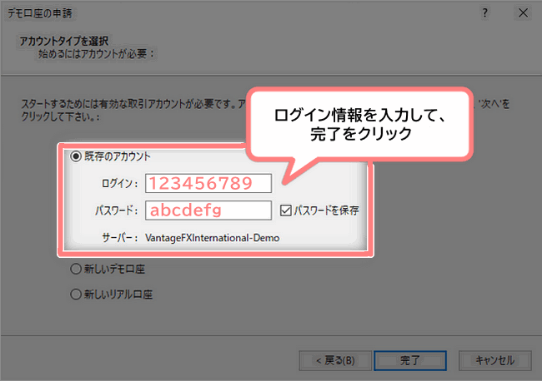Click the デモ口座の申請 title text
The image size is (542, 381).
40,13
